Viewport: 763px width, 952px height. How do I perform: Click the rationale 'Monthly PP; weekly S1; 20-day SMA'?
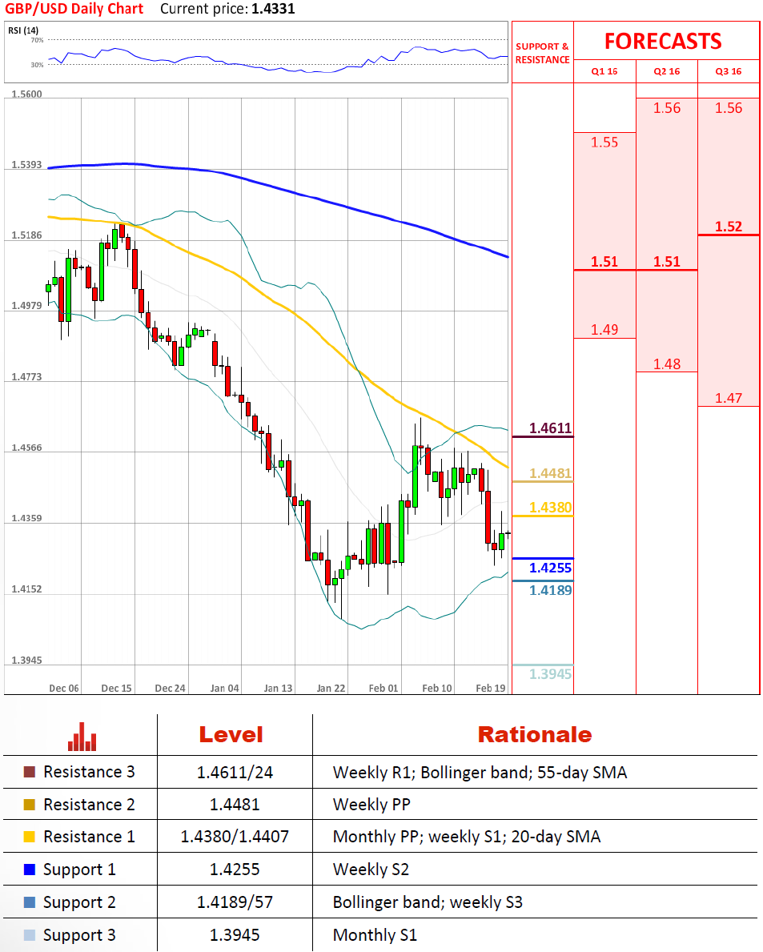(467, 837)
